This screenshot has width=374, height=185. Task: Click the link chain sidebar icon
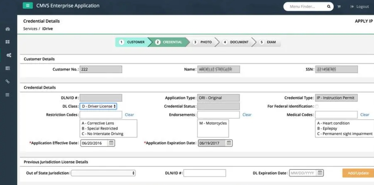coord(8,81)
